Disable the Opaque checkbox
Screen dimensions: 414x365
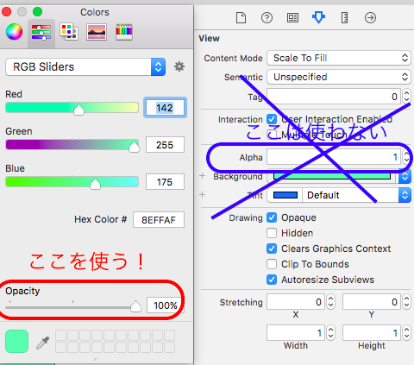pos(272,217)
